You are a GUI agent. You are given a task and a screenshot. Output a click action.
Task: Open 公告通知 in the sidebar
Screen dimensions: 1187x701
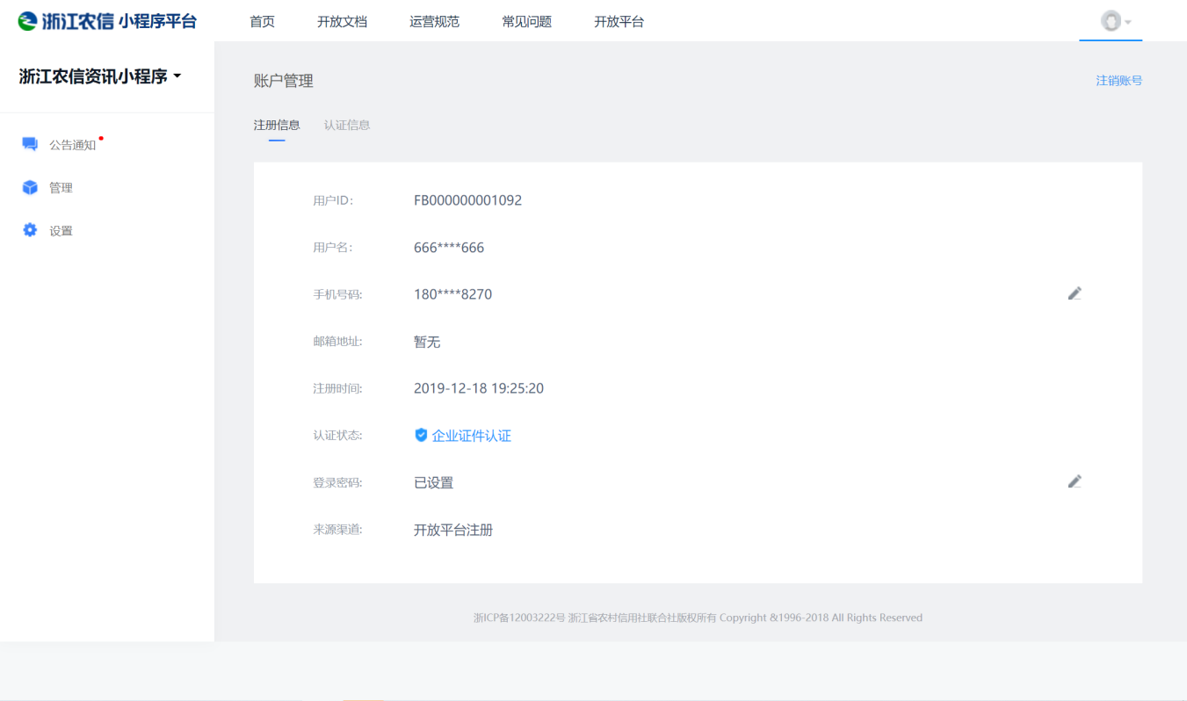point(72,145)
